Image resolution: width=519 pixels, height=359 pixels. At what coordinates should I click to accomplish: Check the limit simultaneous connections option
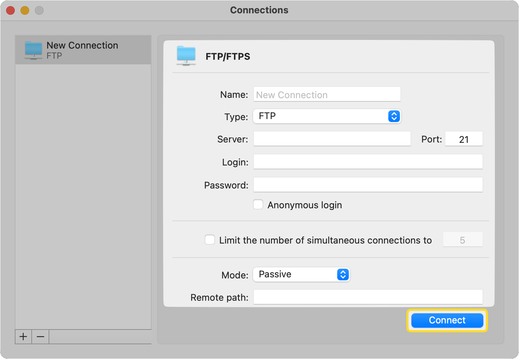210,240
